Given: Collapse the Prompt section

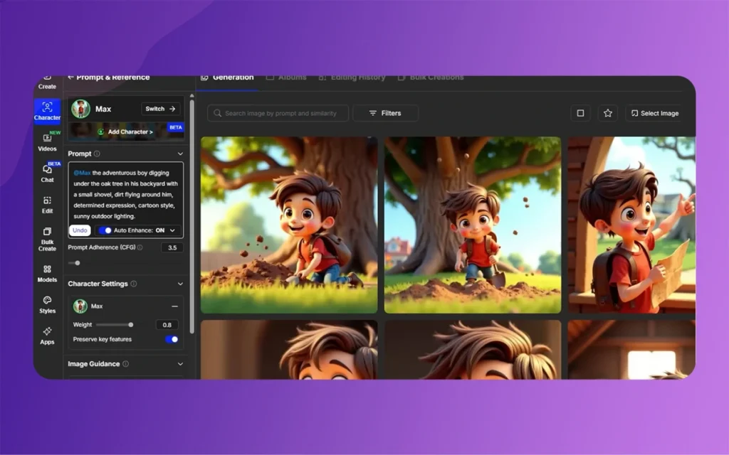Looking at the screenshot, I should [182, 154].
